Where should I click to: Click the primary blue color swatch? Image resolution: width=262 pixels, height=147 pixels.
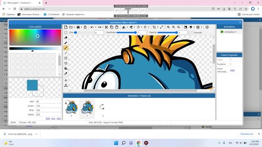click(32, 85)
